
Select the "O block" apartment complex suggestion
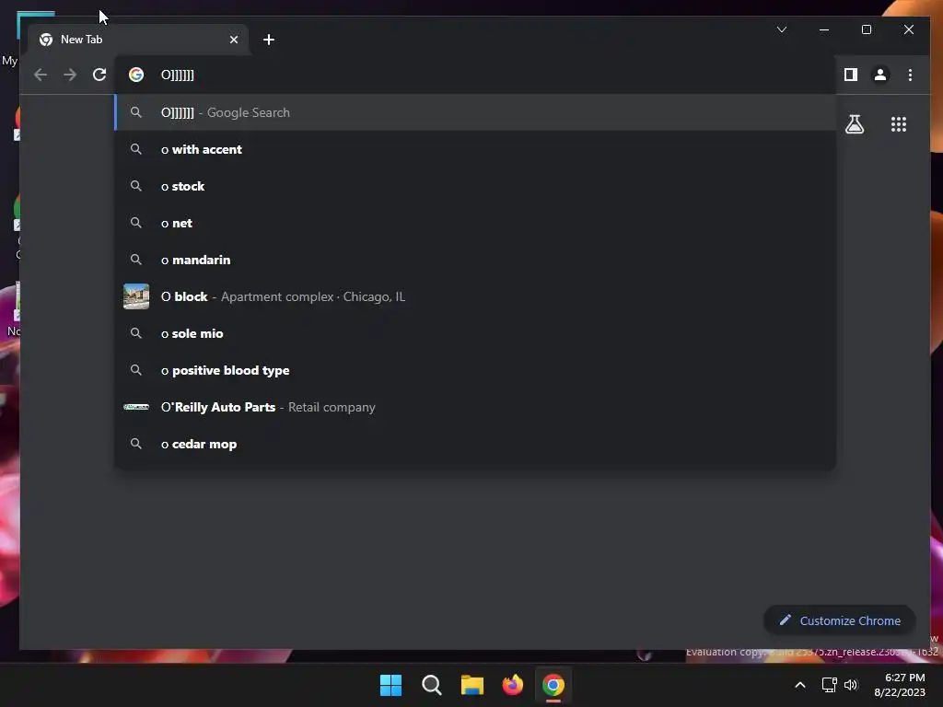click(x=475, y=296)
